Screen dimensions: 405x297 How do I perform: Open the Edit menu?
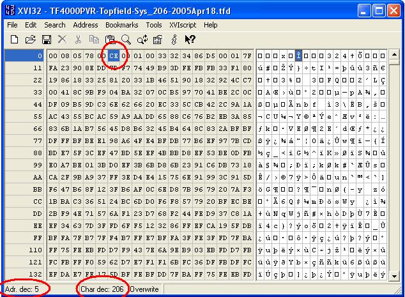[x=31, y=25]
